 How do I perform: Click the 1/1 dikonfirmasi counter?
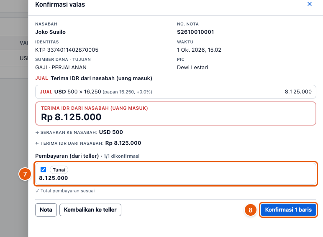[121, 156]
